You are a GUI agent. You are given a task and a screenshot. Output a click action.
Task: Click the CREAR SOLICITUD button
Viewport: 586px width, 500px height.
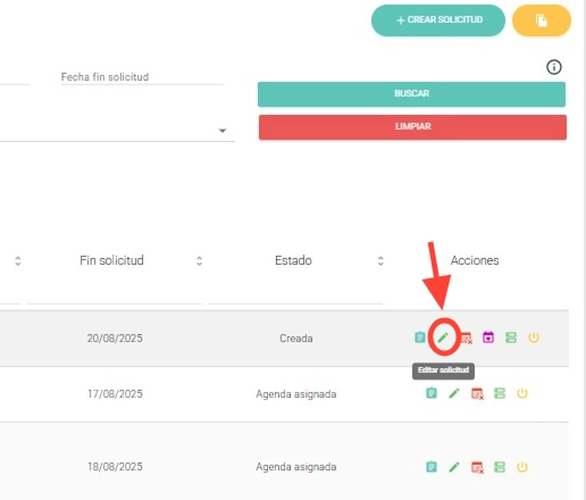pyautogui.click(x=438, y=20)
